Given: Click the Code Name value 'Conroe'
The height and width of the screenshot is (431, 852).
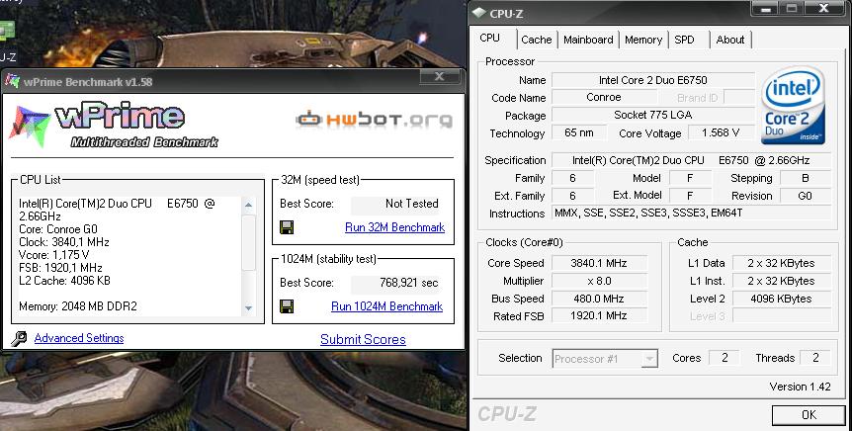Looking at the screenshot, I should [604, 97].
